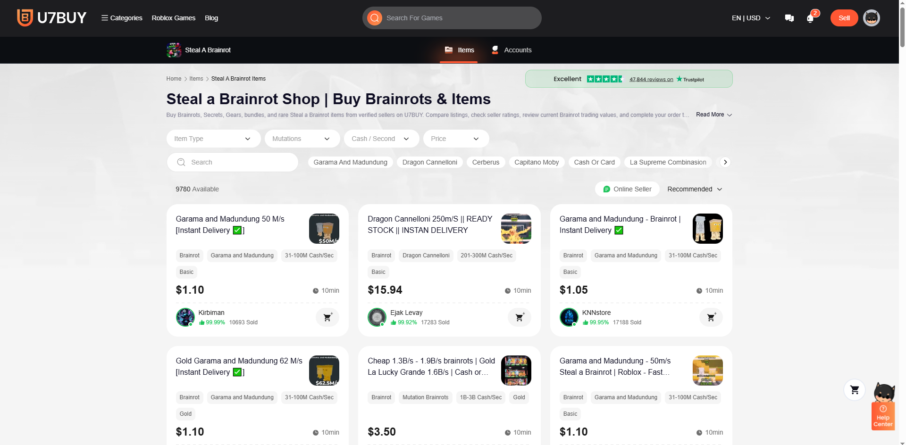Open KNNstore seller avatar

tap(569, 317)
